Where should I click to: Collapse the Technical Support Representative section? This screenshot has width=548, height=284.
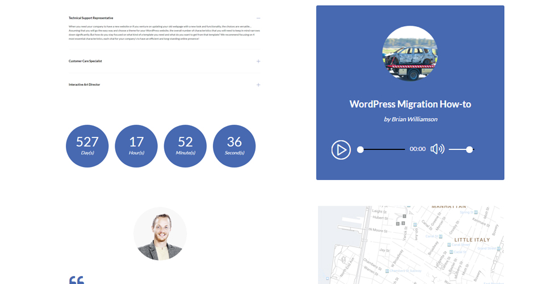(x=258, y=18)
